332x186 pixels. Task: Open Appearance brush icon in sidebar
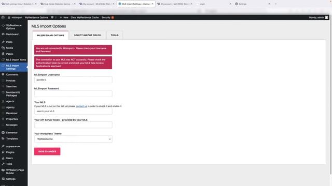(3, 146)
